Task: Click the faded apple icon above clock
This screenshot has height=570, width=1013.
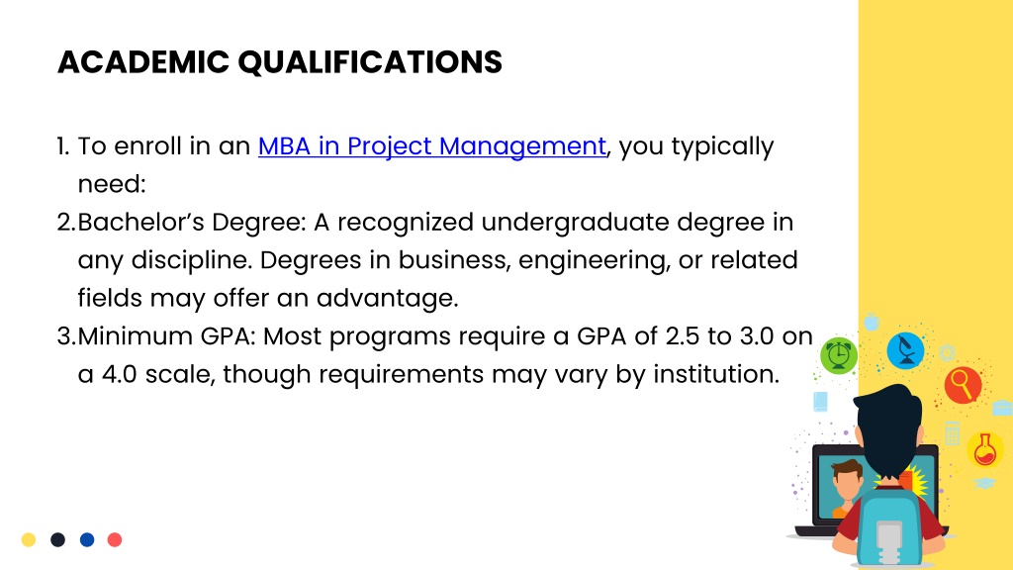Action: pyautogui.click(x=872, y=322)
